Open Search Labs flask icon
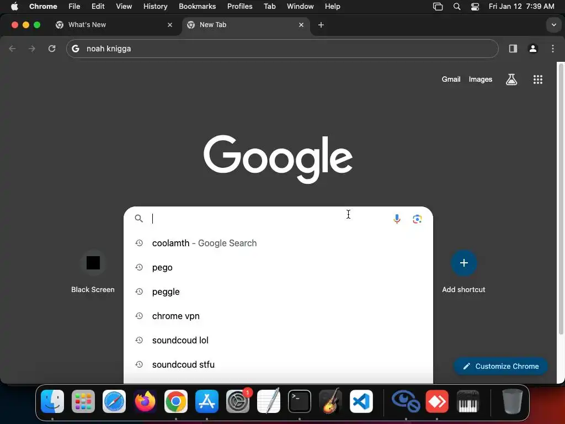This screenshot has width=565, height=424. tap(511, 79)
